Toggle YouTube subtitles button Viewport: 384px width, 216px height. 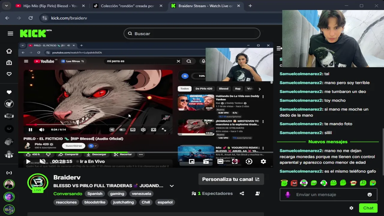(133, 130)
